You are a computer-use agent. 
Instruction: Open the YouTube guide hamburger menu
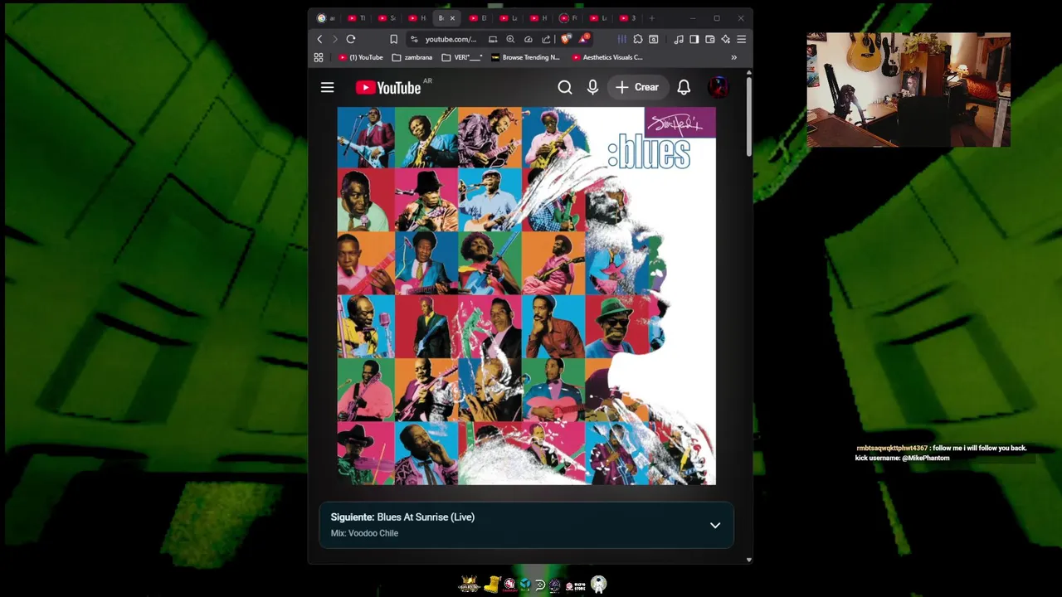click(328, 87)
